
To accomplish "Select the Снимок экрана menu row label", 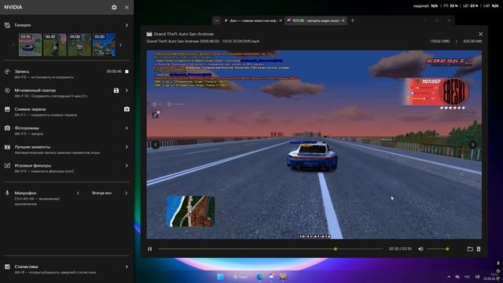I will click(x=30, y=109).
